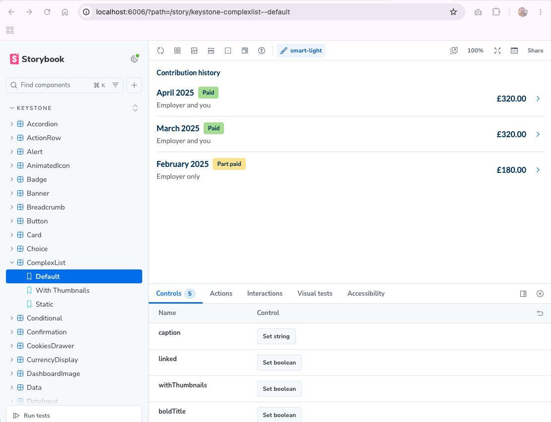
Task: Focus the Find components search field
Action: [x=64, y=85]
